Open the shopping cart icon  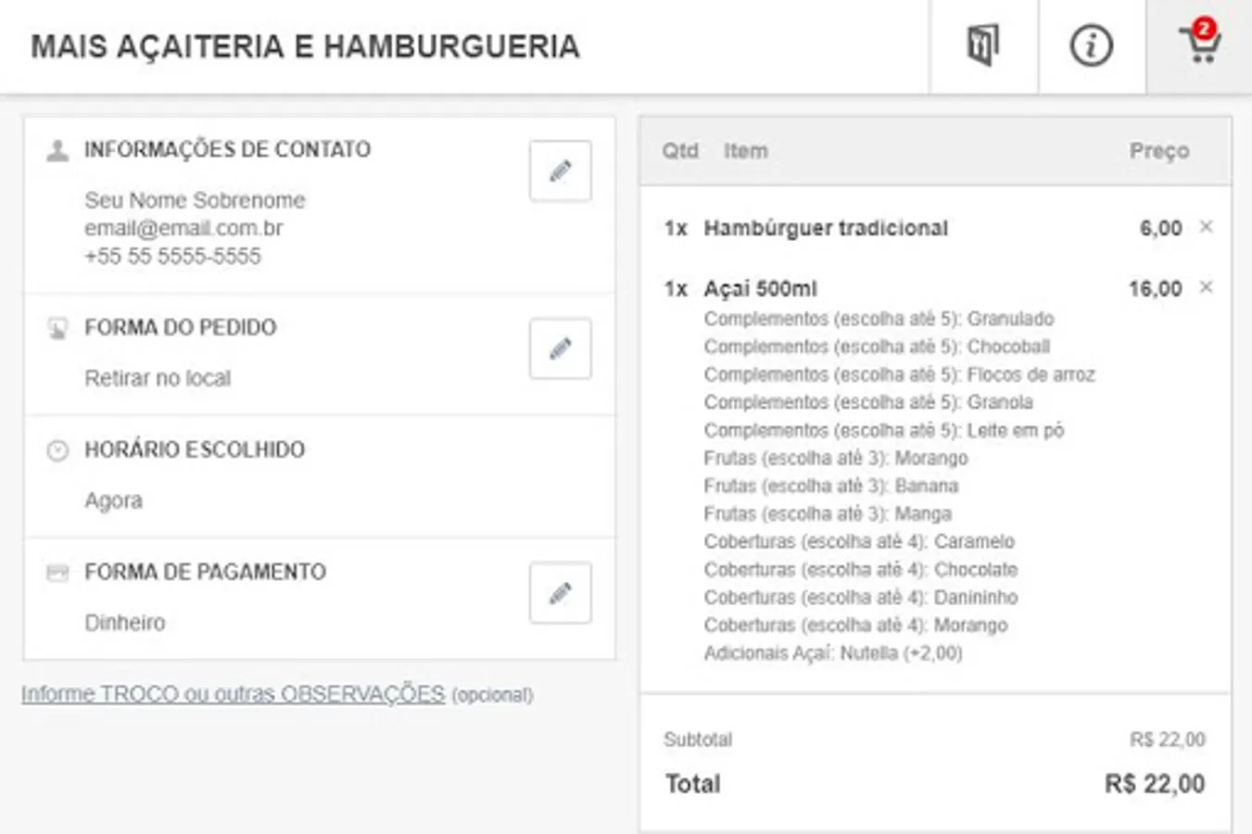click(x=1200, y=44)
